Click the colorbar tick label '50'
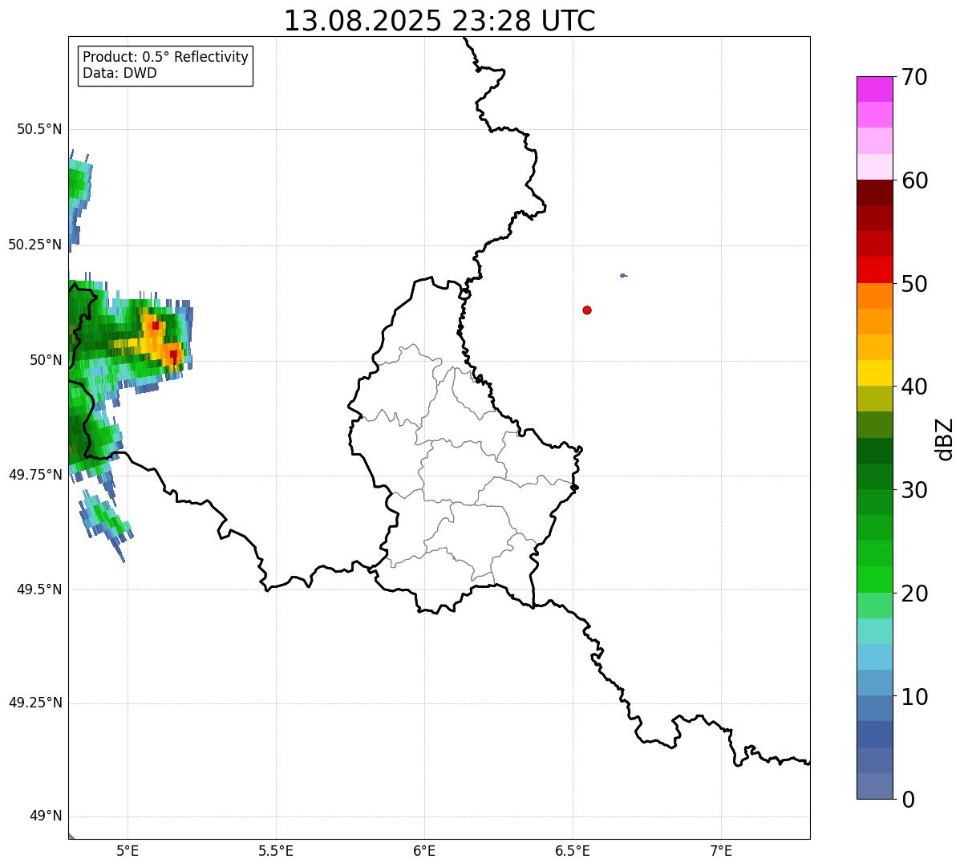The height and width of the screenshot is (867, 964). 914,284
